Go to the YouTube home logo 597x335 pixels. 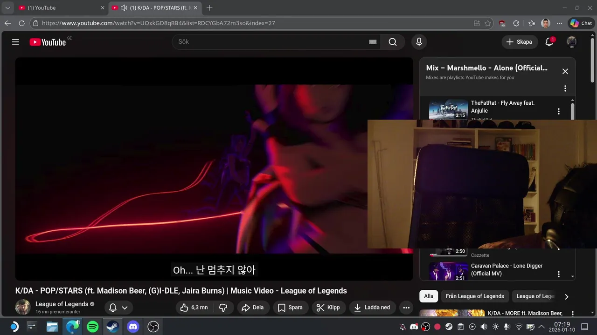48,42
